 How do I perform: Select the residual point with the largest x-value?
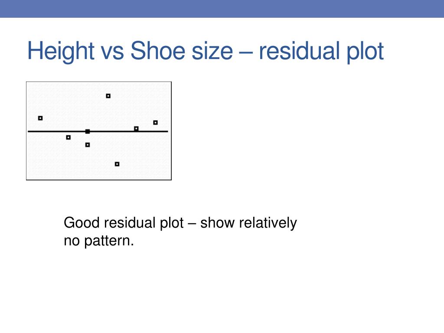tap(156, 123)
